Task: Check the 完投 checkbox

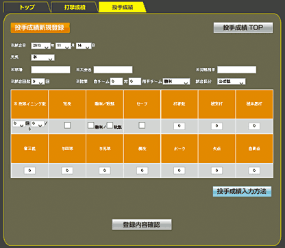Action: [x=67, y=125]
